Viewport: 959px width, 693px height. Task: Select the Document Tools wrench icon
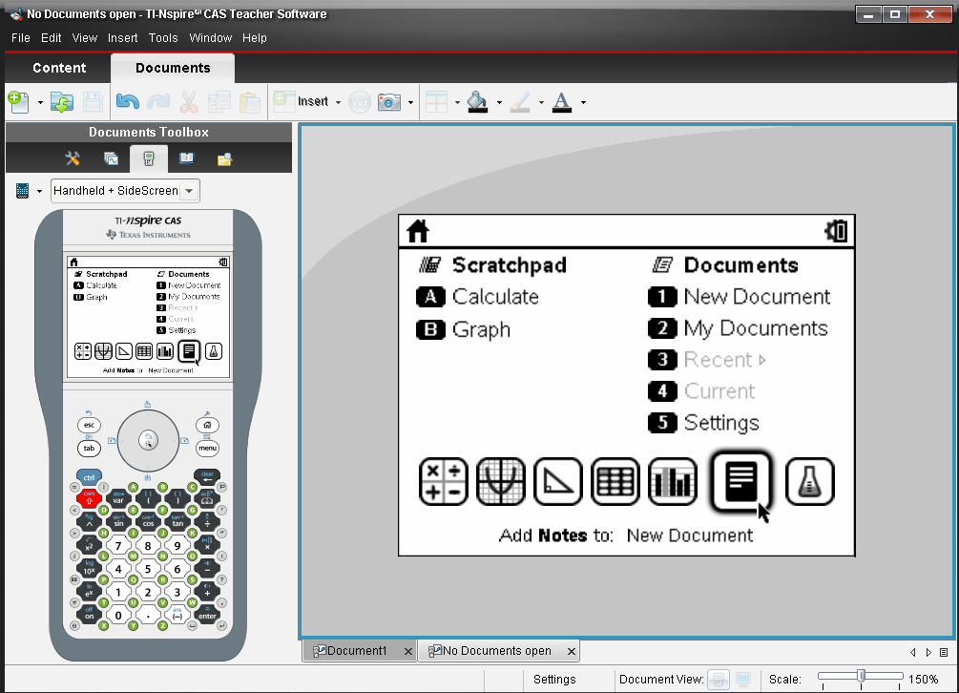[73, 159]
